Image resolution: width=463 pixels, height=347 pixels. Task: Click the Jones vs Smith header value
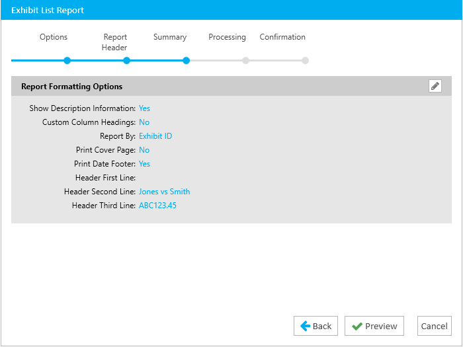click(x=164, y=192)
